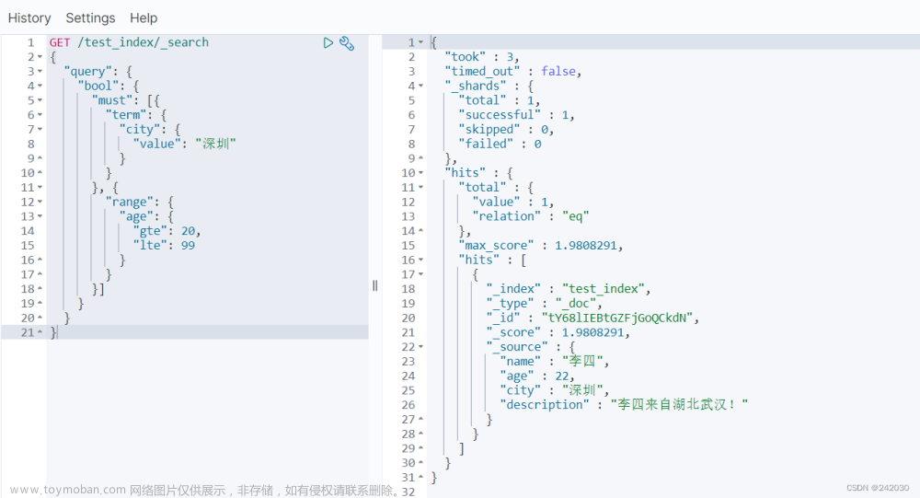This screenshot has width=920, height=498.
Task: Click the closing brace on request line 21
Action: pos(53,332)
